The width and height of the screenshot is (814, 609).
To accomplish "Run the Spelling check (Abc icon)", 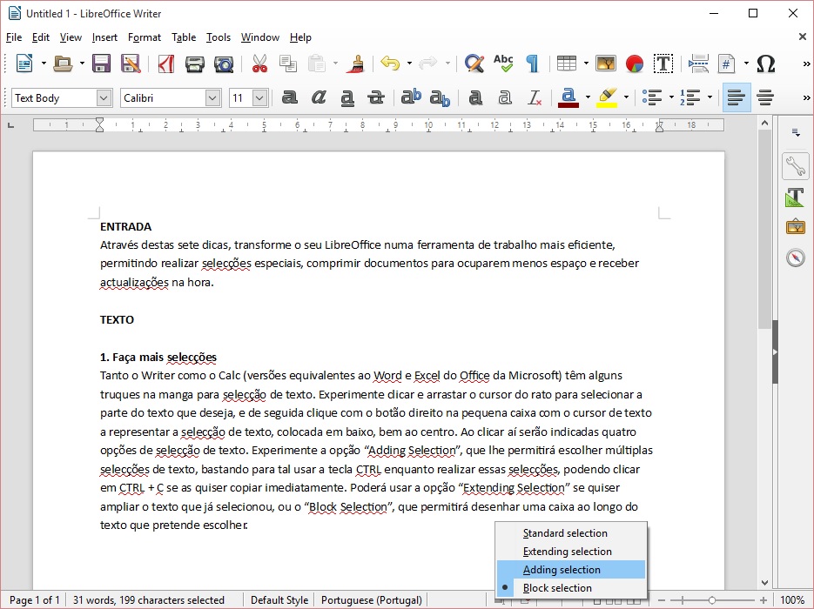I will coord(503,64).
